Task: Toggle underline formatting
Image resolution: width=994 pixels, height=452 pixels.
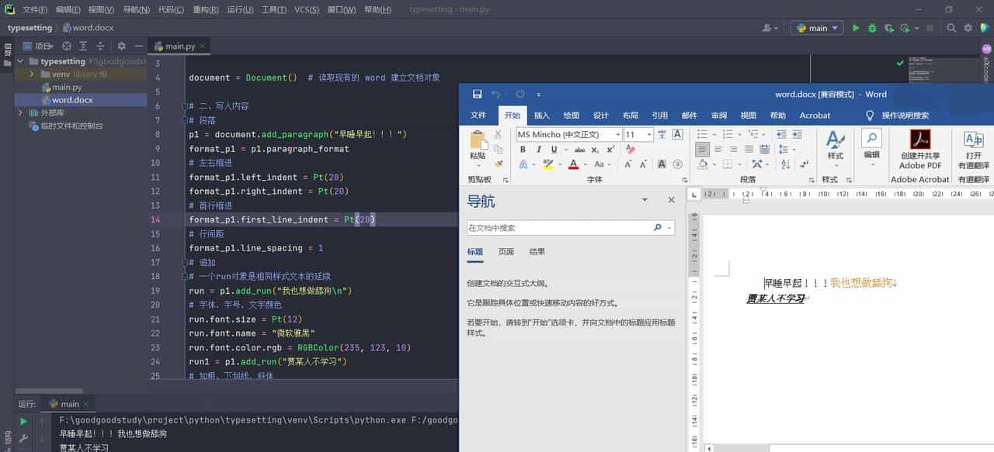Action: (554, 150)
